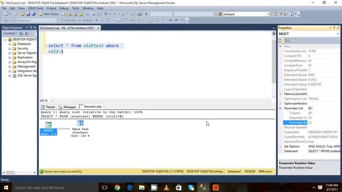Pin the Properties panel with auto-hide icon
Image resolution: width=342 pixels, height=192 pixels.
tap(334, 28)
